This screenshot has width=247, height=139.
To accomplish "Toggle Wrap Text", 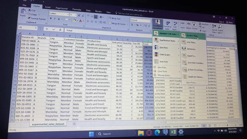I will (x=114, y=19).
